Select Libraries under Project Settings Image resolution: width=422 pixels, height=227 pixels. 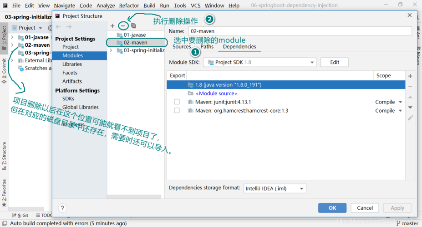click(72, 64)
